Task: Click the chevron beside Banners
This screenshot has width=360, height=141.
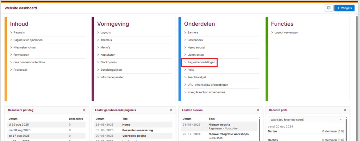Action: pyautogui.click(x=185, y=32)
